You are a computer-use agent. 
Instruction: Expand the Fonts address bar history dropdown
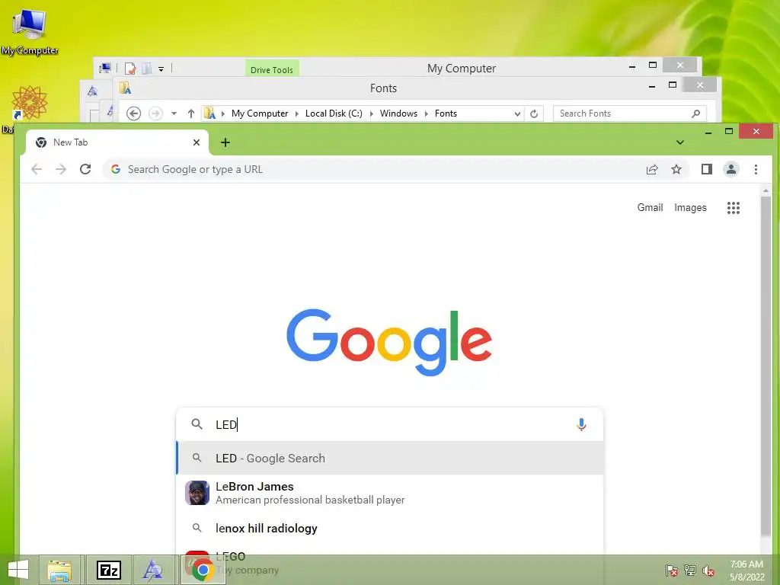tap(517, 114)
